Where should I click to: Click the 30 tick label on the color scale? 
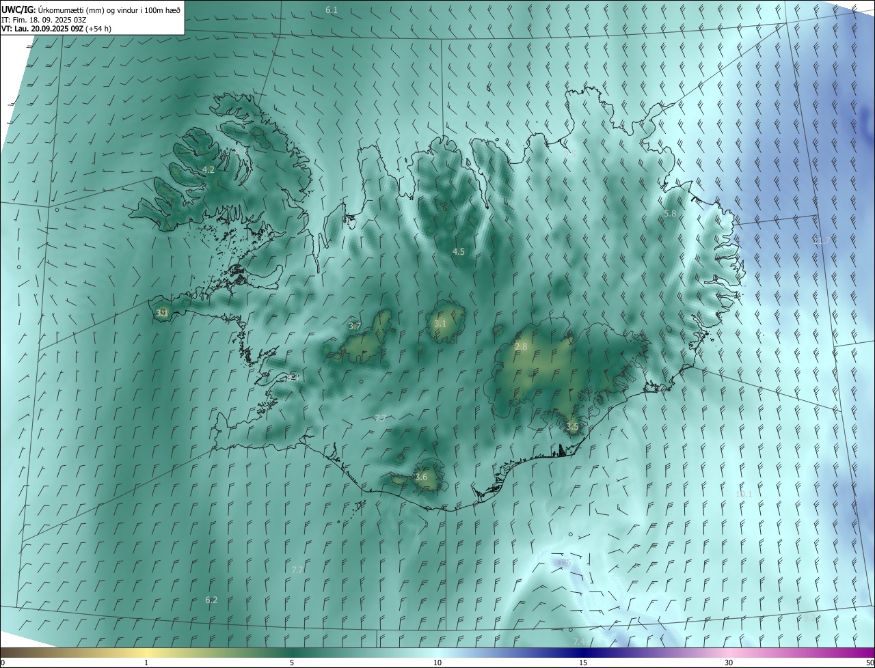[x=729, y=663]
